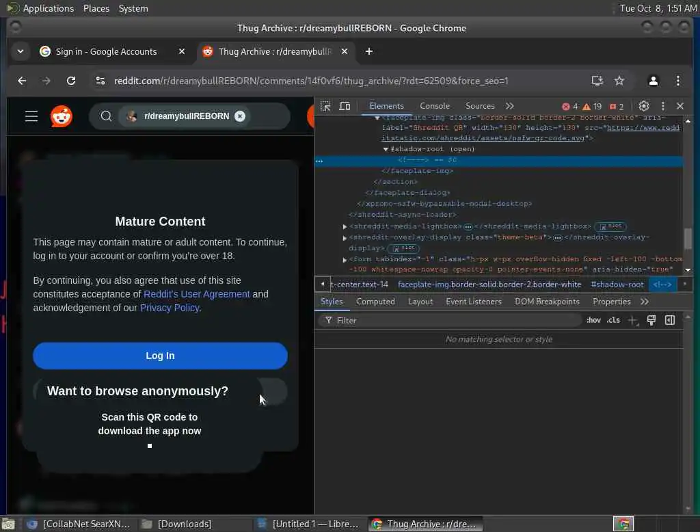Switch to the Sources tab
This screenshot has width=700, height=532.
(x=480, y=106)
